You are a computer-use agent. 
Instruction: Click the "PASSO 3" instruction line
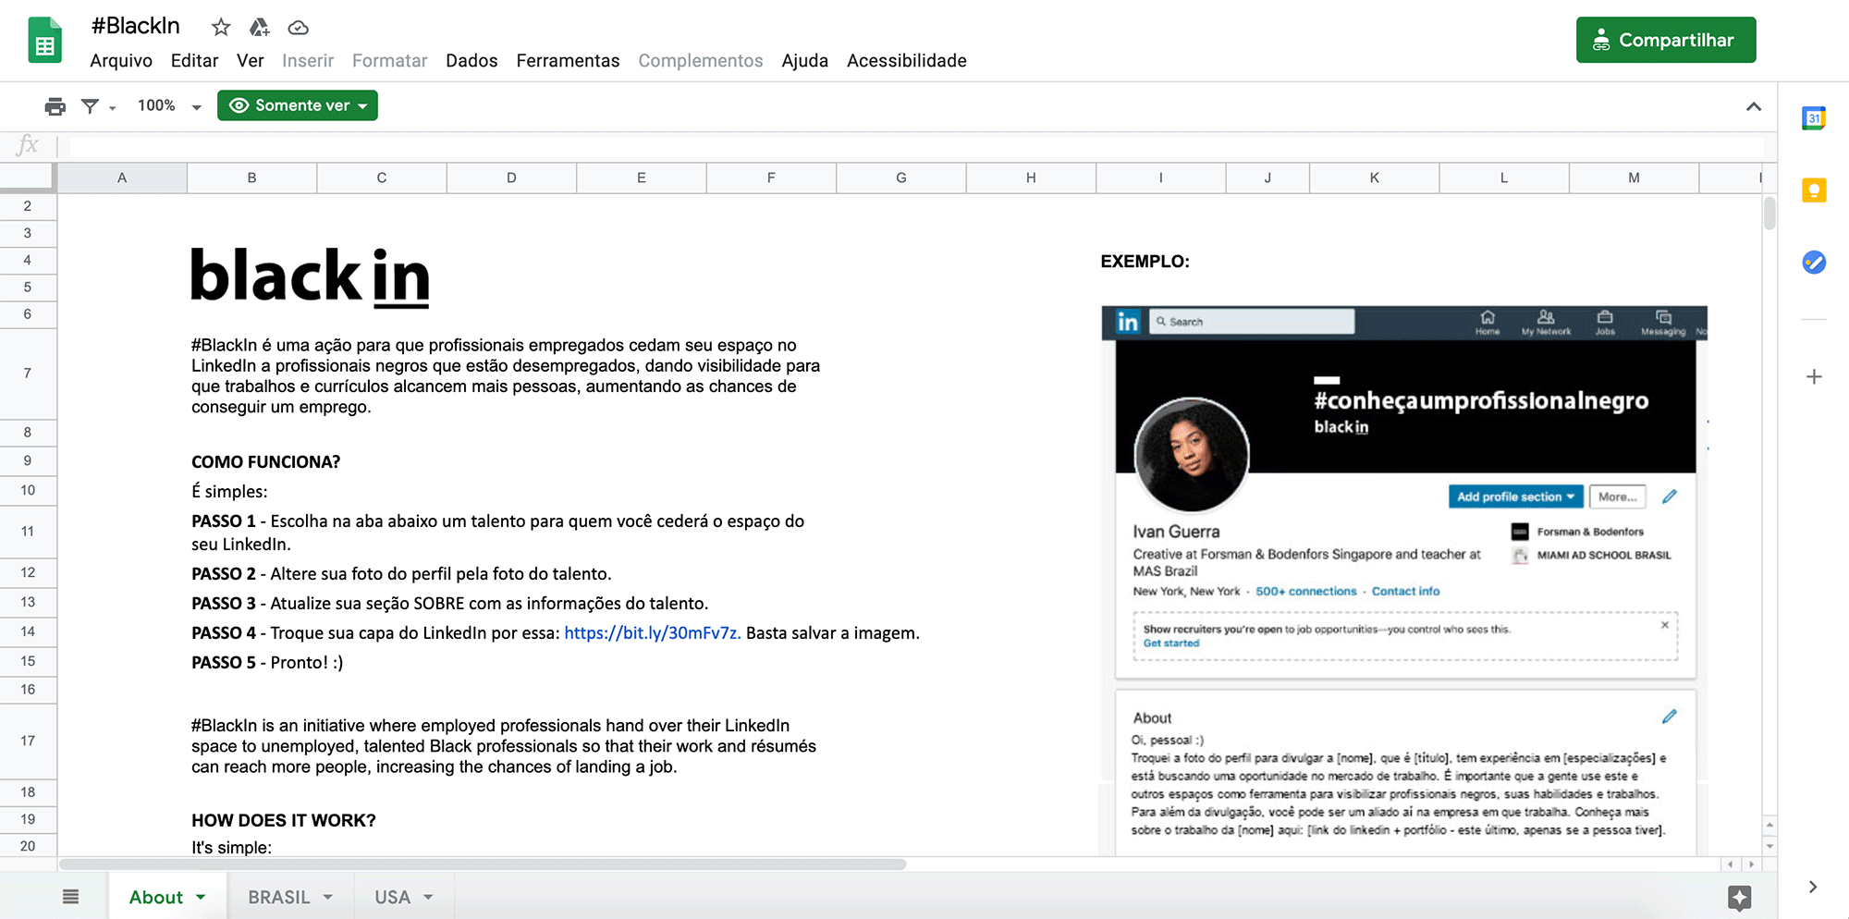[449, 604]
